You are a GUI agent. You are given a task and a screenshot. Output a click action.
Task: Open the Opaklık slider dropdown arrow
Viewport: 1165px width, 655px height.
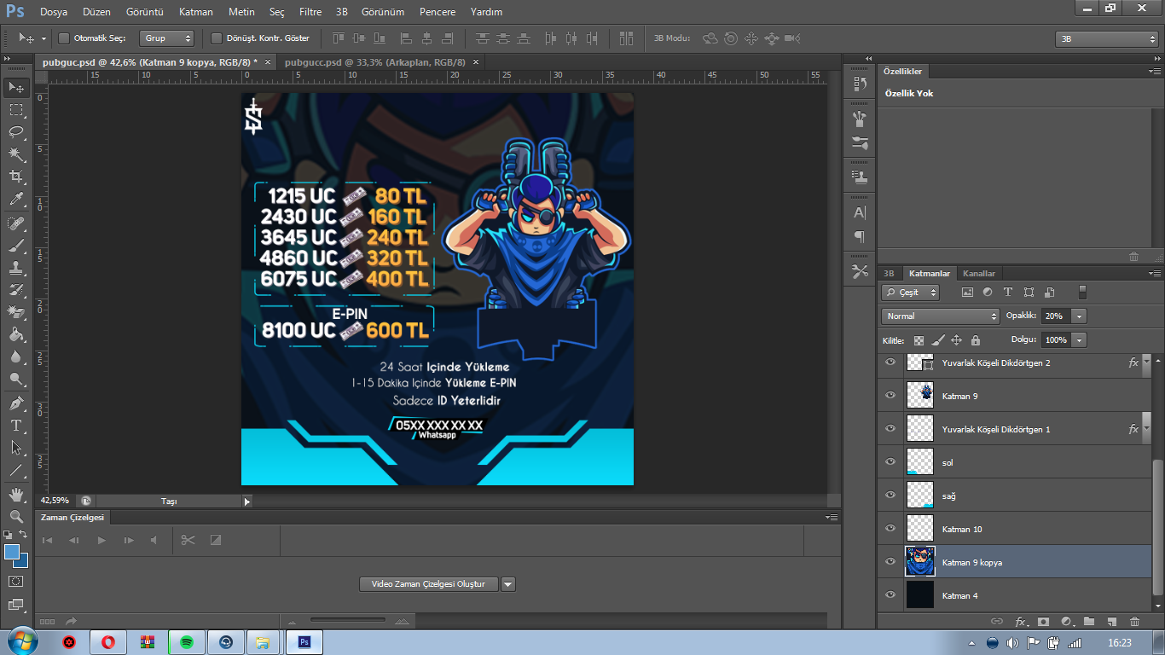pos(1080,316)
